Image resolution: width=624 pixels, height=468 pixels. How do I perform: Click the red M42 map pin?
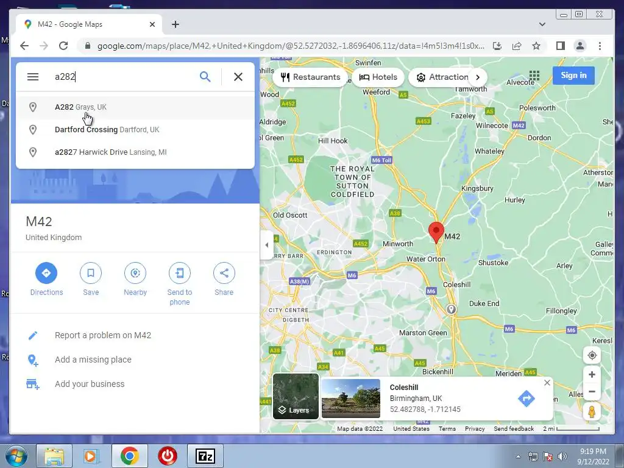(436, 232)
